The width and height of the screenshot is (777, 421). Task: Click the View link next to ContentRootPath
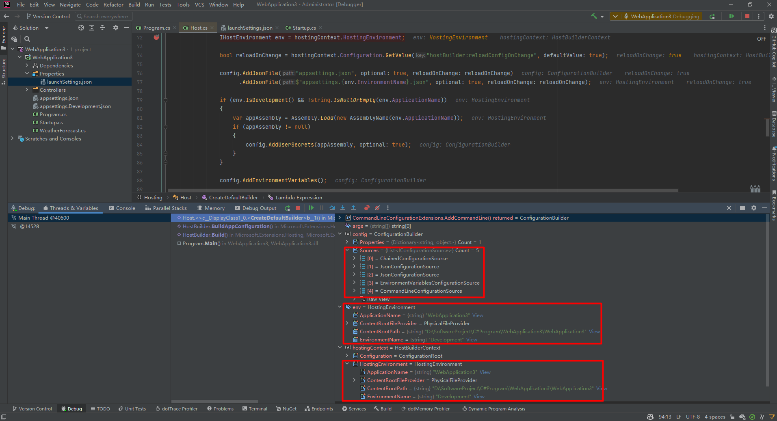point(593,331)
